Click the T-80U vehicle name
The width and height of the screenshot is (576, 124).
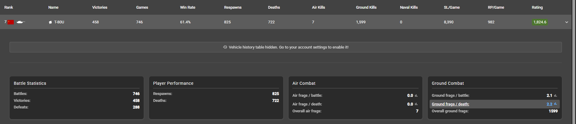tap(59, 22)
